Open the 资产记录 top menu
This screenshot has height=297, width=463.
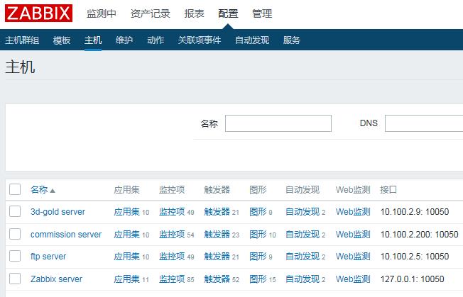pyautogui.click(x=151, y=13)
